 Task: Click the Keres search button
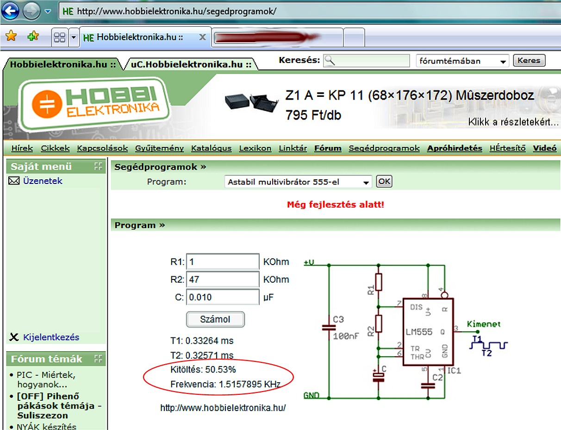tap(529, 61)
